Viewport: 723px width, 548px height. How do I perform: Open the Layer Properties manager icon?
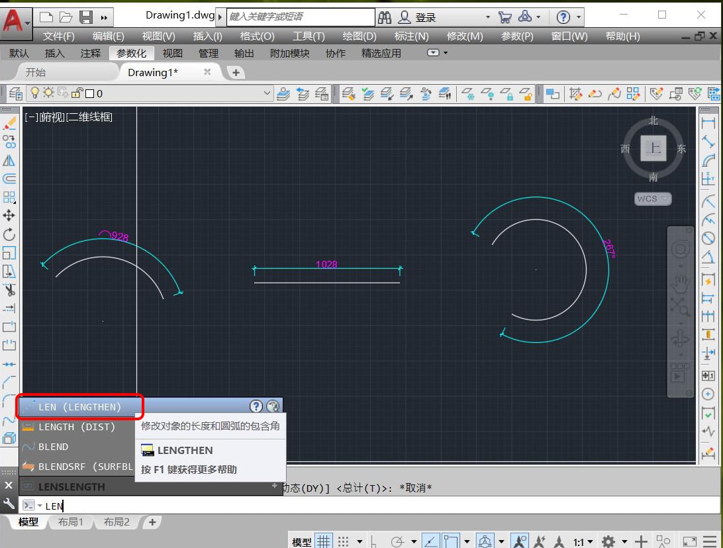point(16,93)
